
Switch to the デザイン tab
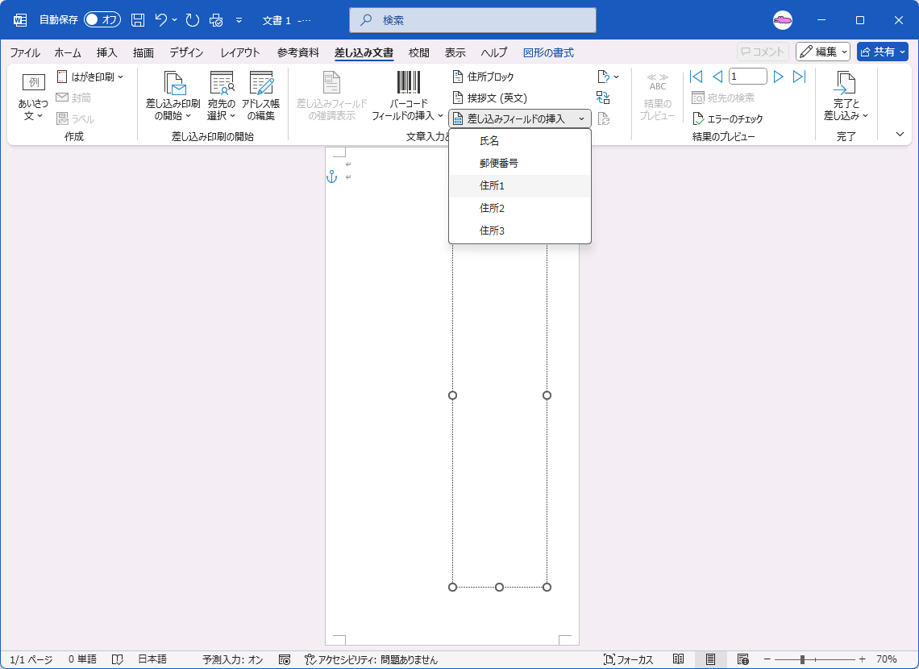186,52
